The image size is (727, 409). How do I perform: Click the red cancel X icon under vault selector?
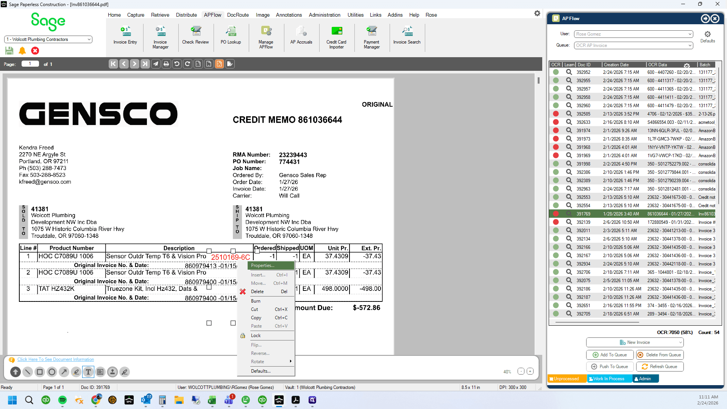(35, 51)
